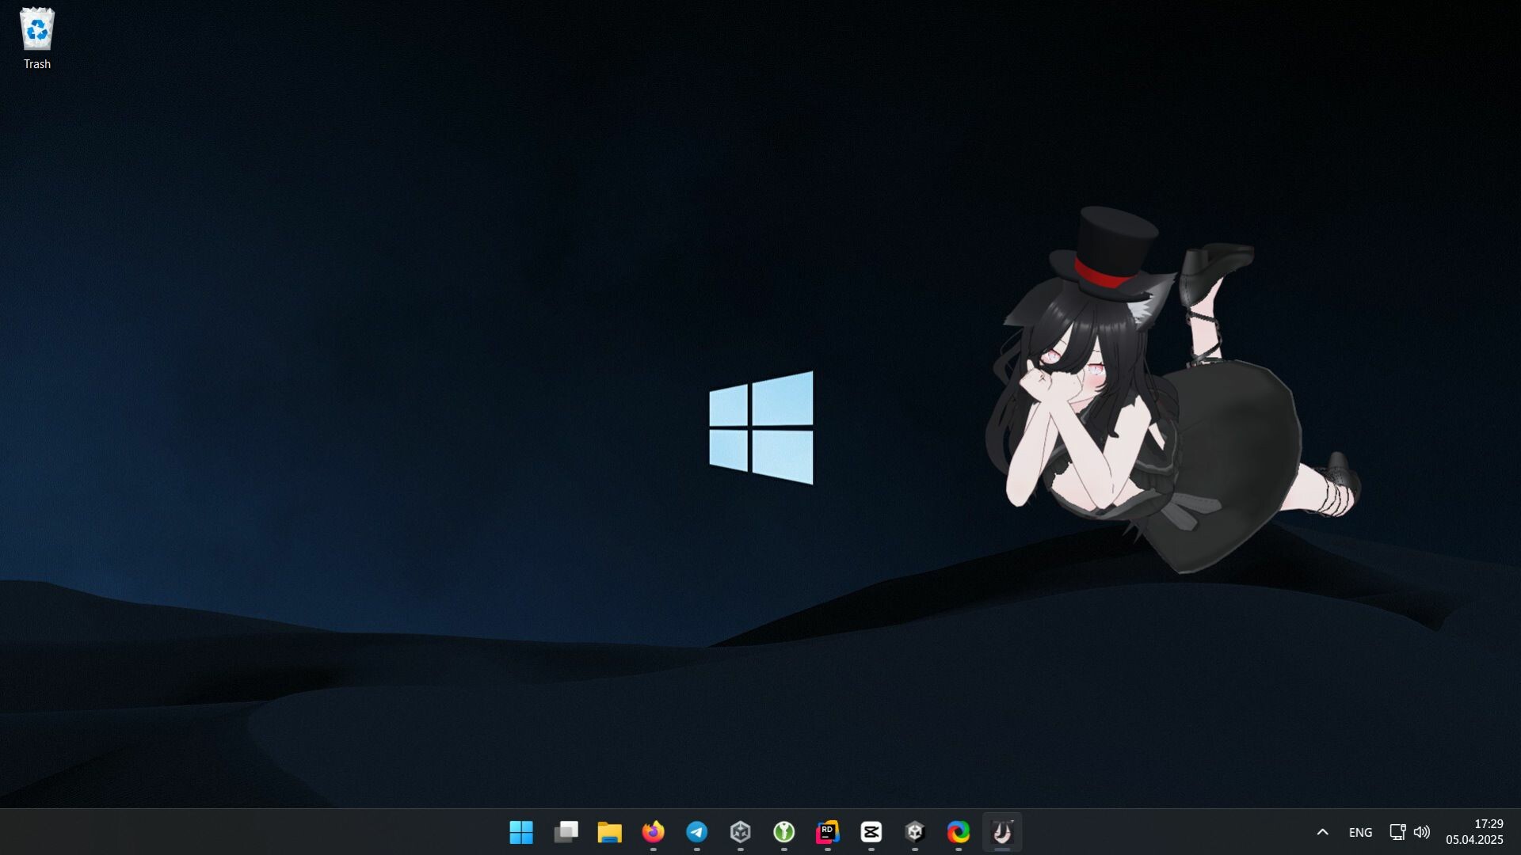This screenshot has height=855, width=1521.
Task: Open CapCut video editor
Action: [872, 832]
